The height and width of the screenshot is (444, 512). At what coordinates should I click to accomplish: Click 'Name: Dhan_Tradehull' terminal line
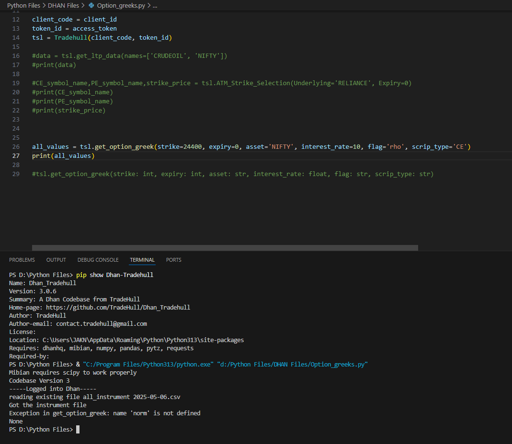(43, 283)
